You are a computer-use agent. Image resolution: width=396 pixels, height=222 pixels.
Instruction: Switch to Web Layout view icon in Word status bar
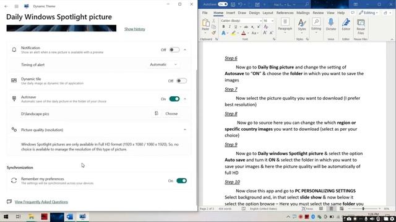[342, 208]
